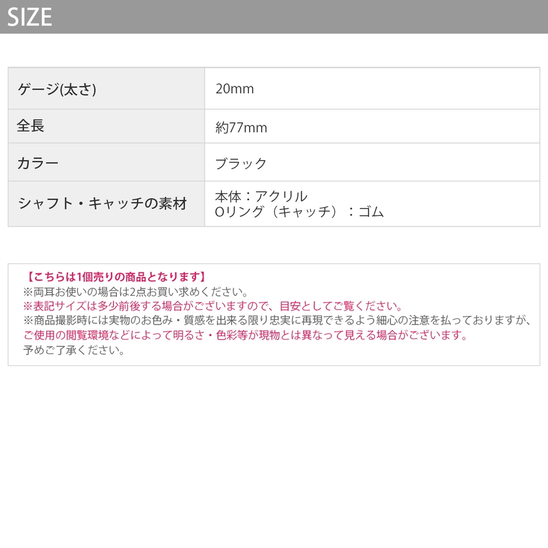Click the "シャフト・キャッチの素材" label cell
Screen dimensions: 548x548
click(x=102, y=203)
